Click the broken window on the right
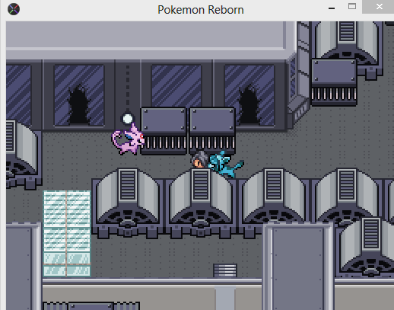394x310 pixels. 249,95
